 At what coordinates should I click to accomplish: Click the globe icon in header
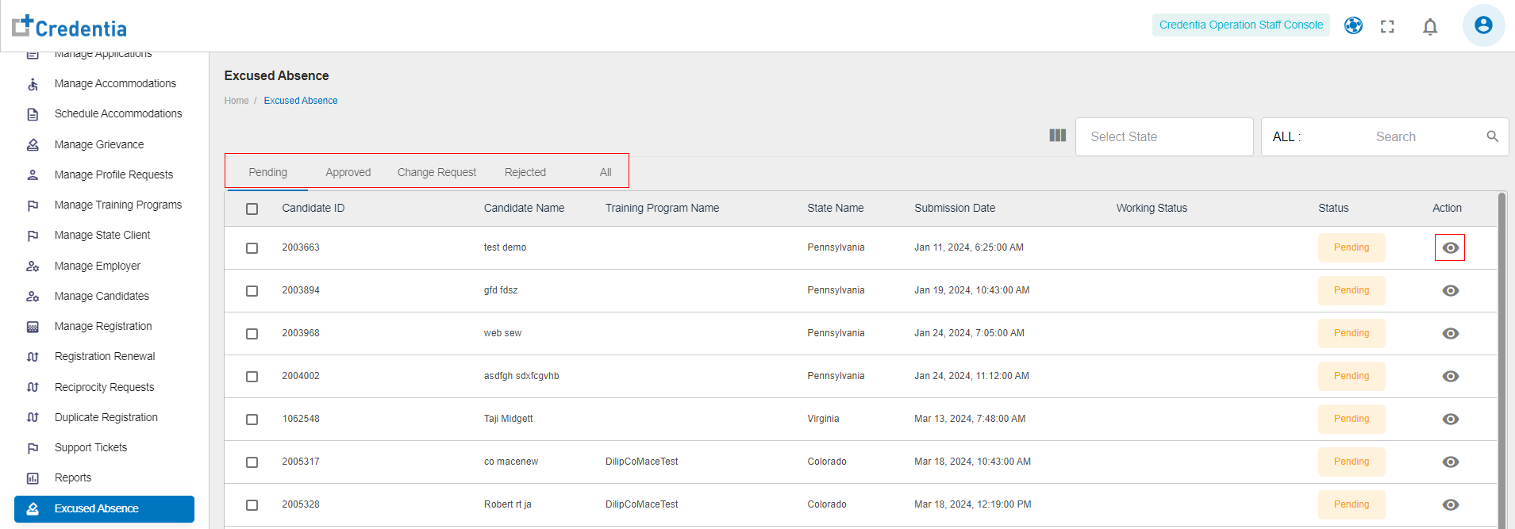1353,26
